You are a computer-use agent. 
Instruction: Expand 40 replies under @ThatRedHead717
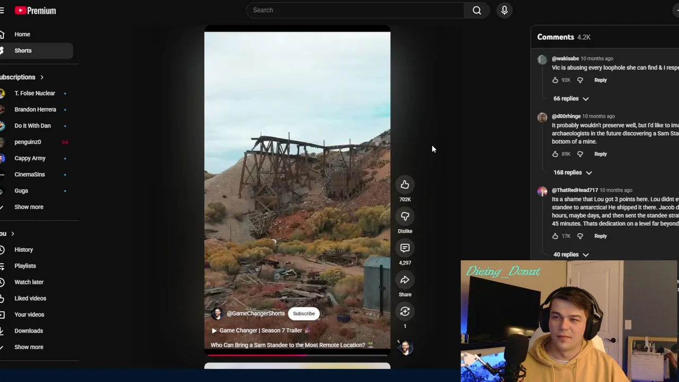[x=571, y=255]
